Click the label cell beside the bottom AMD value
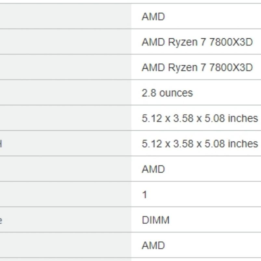Screen dimensions: 261x261 tap(65, 245)
